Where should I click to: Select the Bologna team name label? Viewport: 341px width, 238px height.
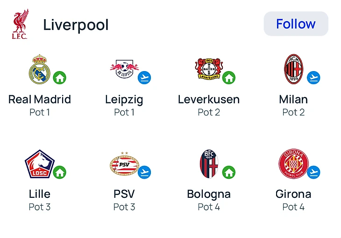tap(209, 194)
